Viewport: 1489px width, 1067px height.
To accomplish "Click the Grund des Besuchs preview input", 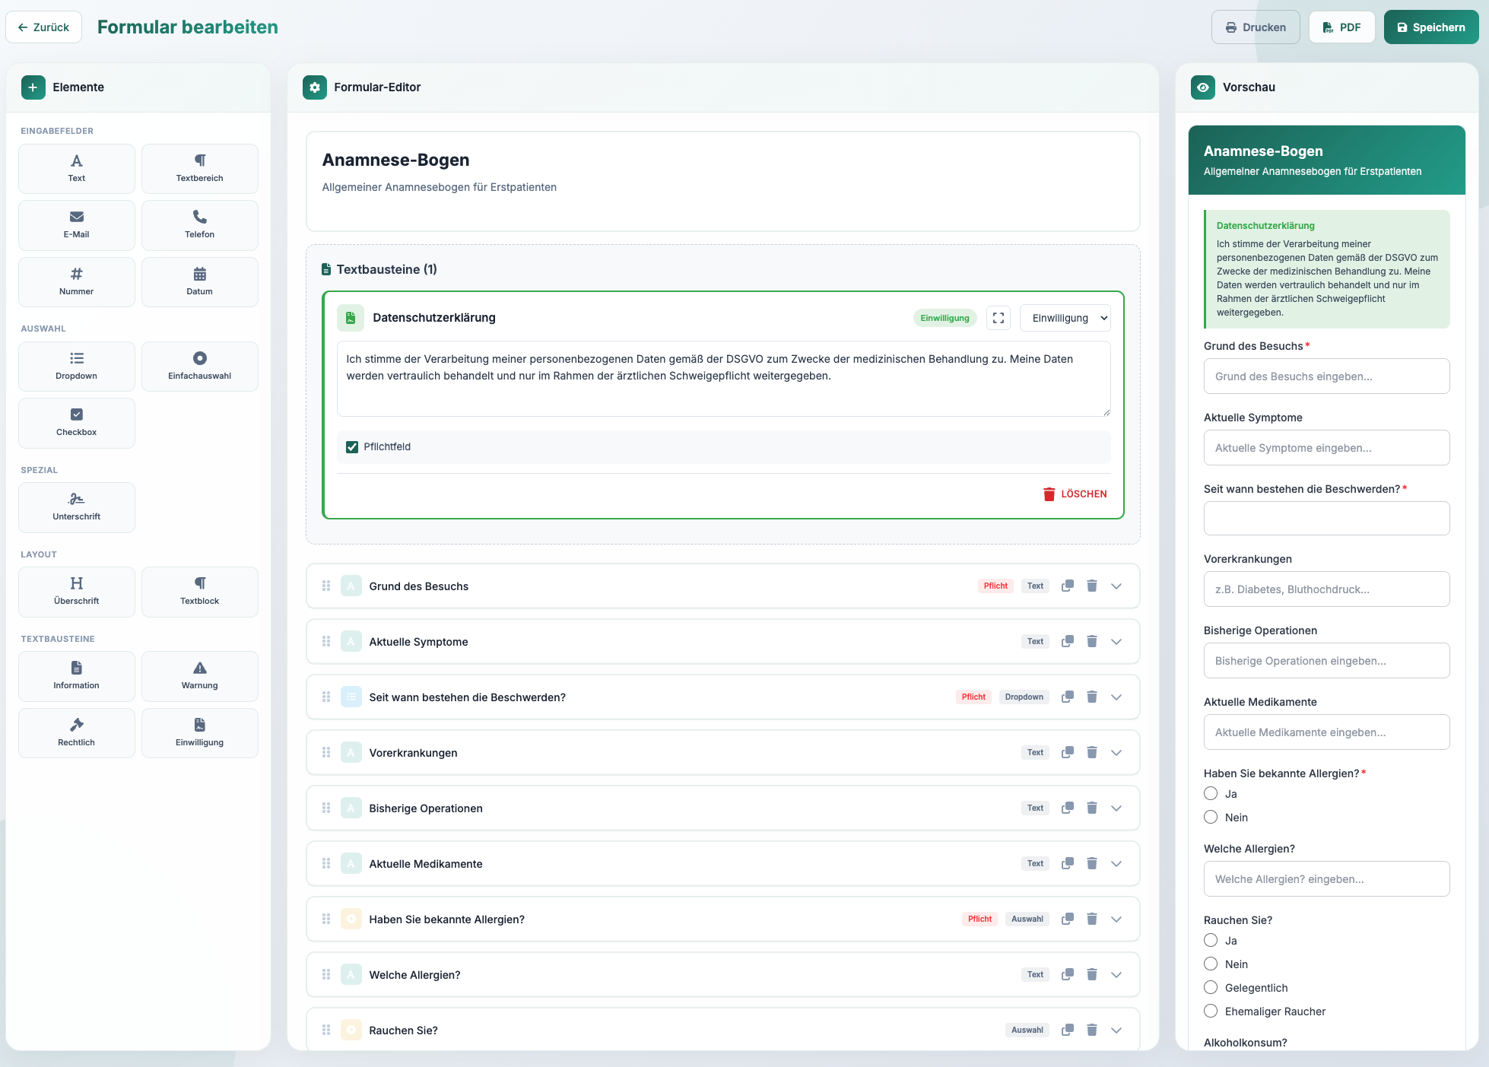I will tap(1325, 376).
